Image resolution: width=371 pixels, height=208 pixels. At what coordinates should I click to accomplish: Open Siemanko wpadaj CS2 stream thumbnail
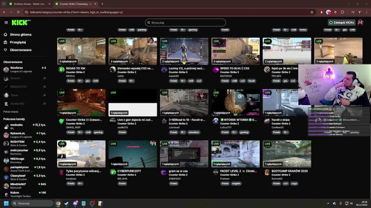(x=133, y=51)
